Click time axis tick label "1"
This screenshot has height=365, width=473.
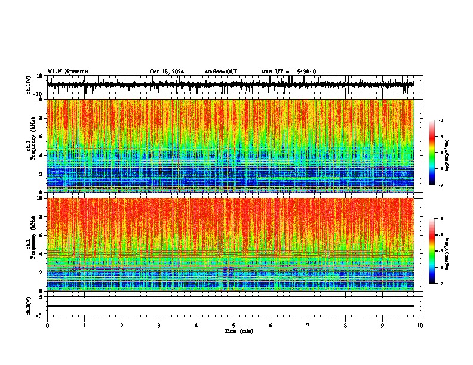tap(84, 326)
